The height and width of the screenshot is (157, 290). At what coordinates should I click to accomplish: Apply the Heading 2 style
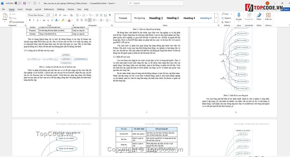(x=172, y=18)
